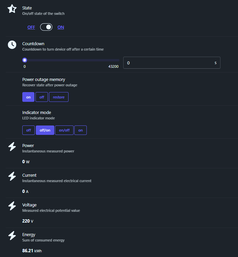
Task: Choose restore for Power outage memory
Action: pyautogui.click(x=59, y=97)
